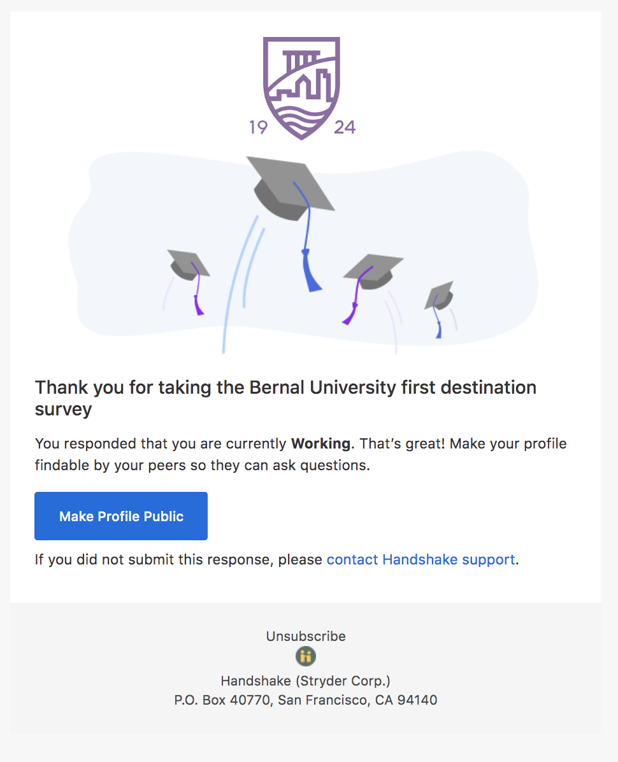Click the Unsubscribe link in footer

(x=306, y=636)
